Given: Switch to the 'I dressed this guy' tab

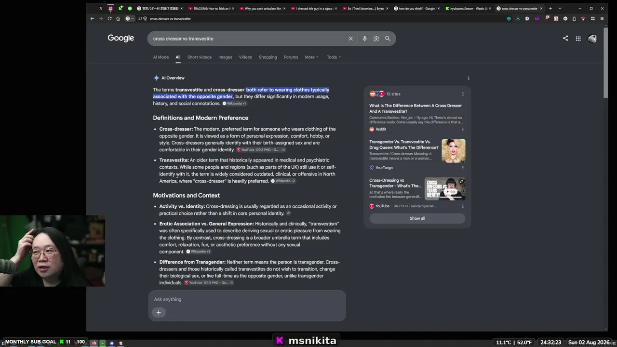Looking at the screenshot, I should coord(313,8).
